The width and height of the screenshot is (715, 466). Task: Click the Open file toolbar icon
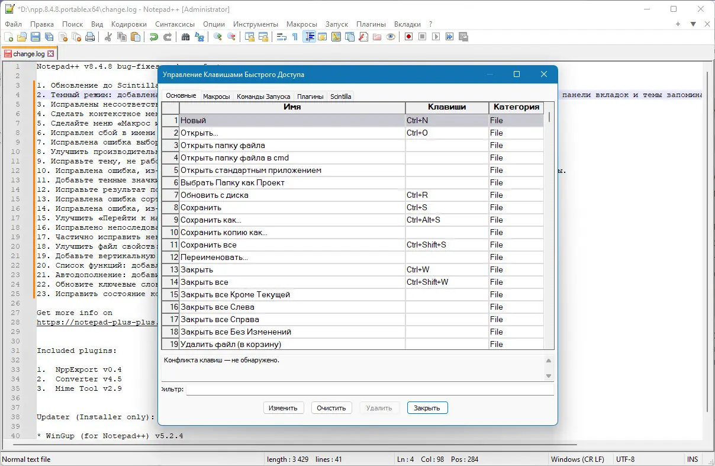(22, 37)
